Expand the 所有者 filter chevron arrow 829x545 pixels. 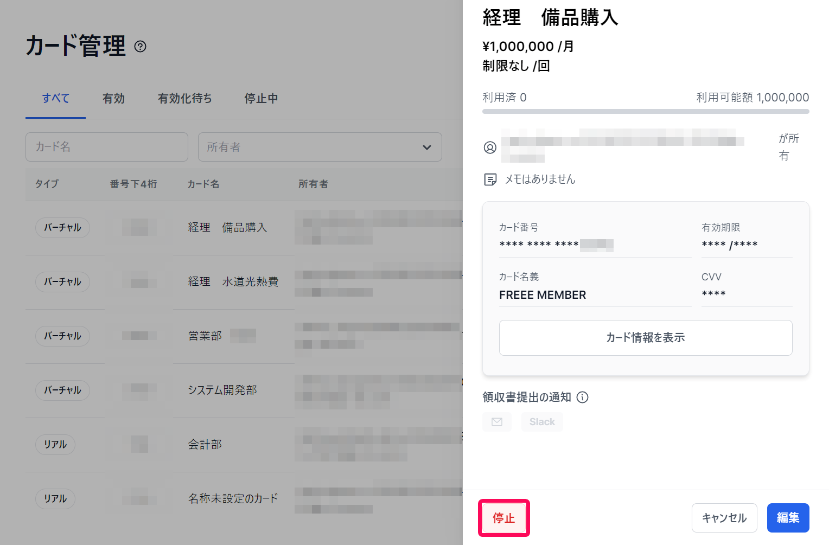pos(427,148)
